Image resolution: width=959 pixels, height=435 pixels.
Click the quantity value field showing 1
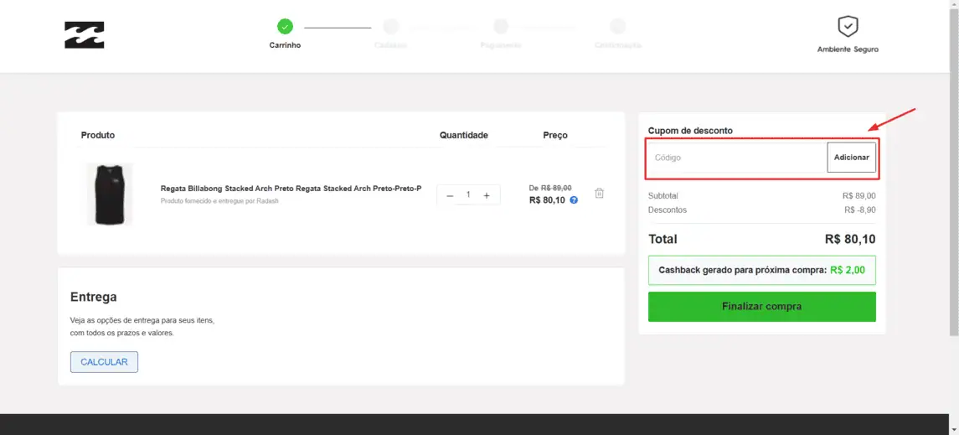point(468,194)
